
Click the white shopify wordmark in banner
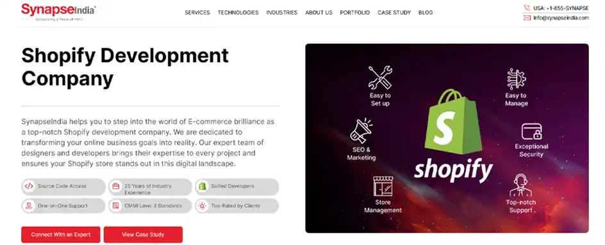click(x=453, y=170)
